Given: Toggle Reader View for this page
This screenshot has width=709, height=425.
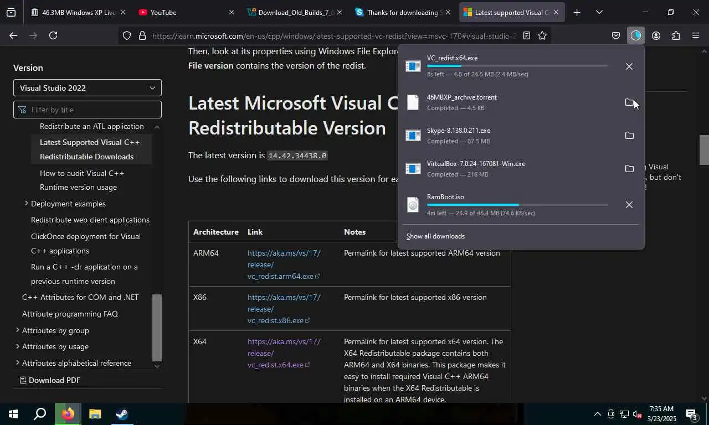Looking at the screenshot, I should tap(527, 35).
